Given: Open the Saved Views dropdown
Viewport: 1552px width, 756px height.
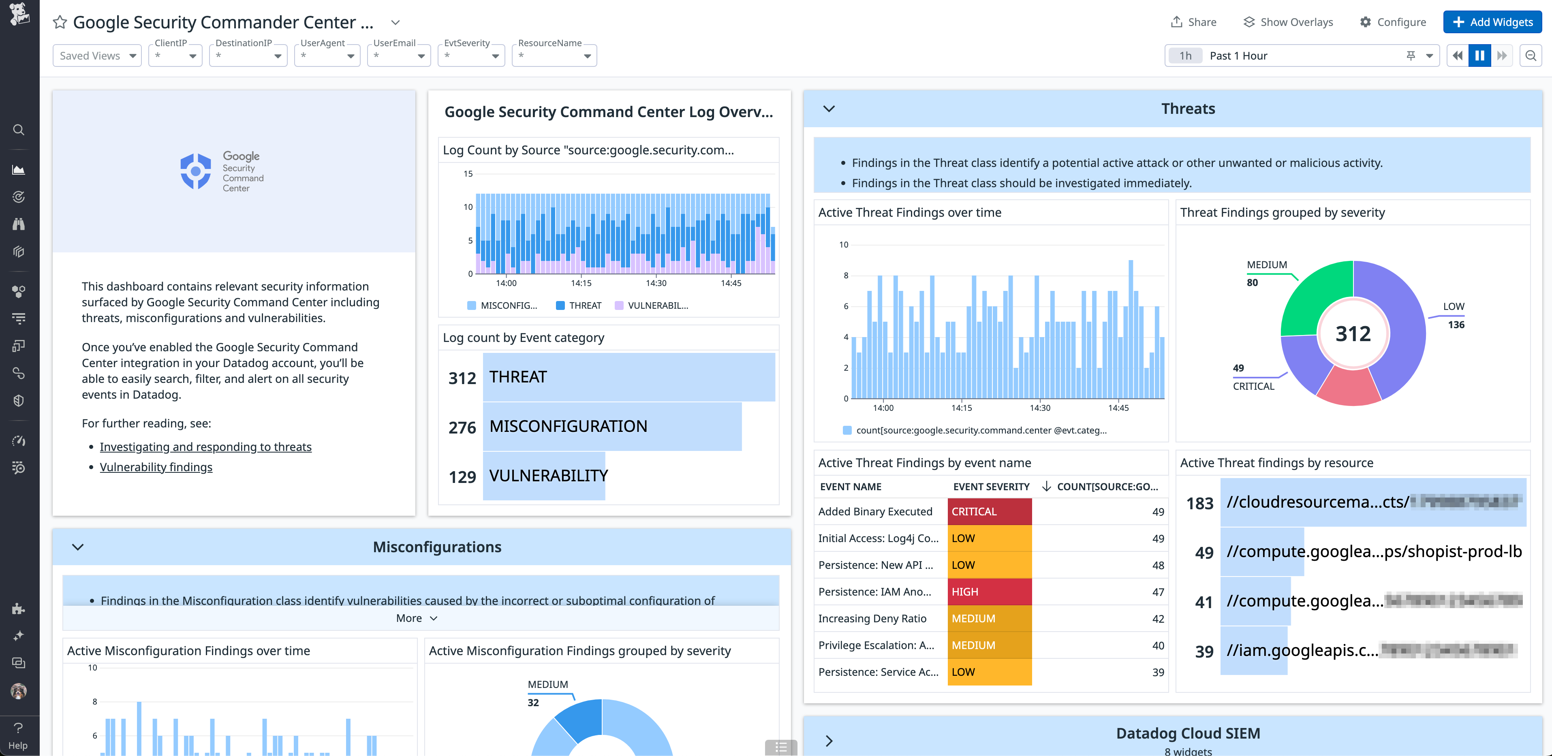Looking at the screenshot, I should 96,55.
